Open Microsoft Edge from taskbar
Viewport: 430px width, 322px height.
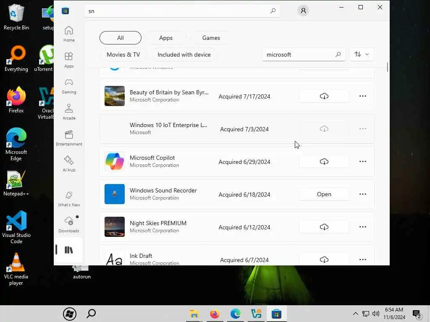click(235, 314)
